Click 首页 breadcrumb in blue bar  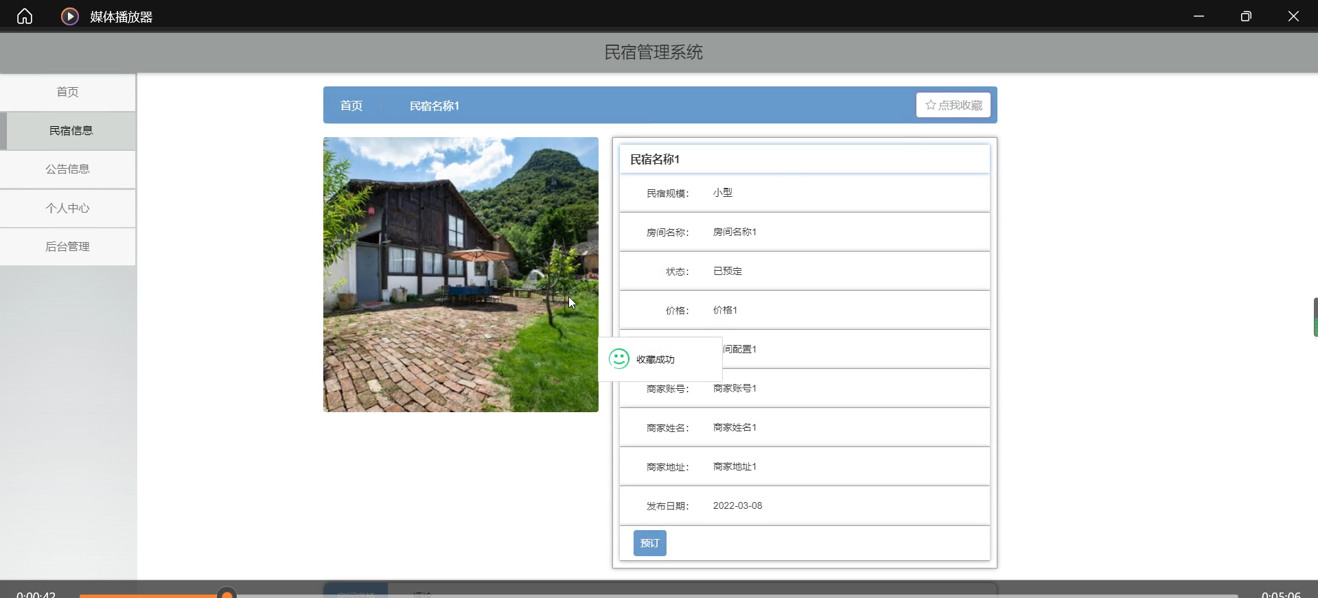[351, 106]
